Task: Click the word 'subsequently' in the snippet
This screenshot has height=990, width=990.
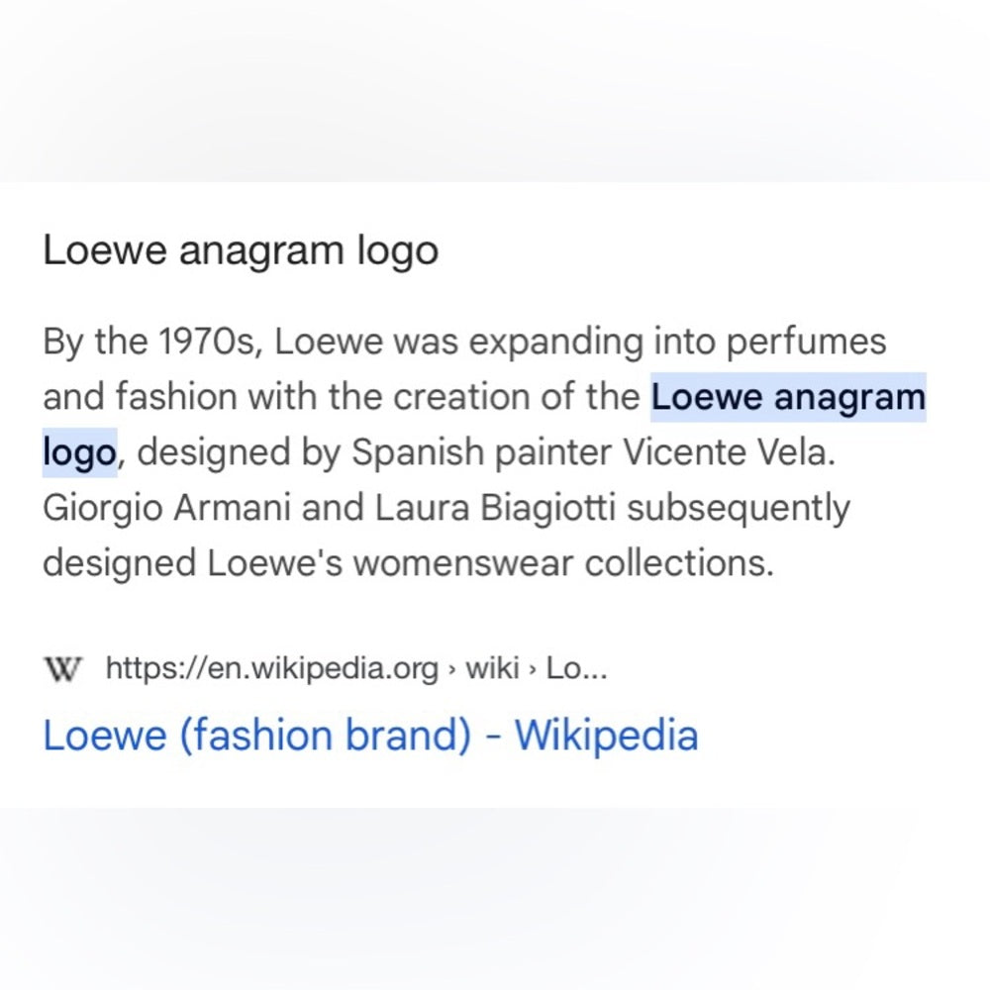Action: (739, 508)
